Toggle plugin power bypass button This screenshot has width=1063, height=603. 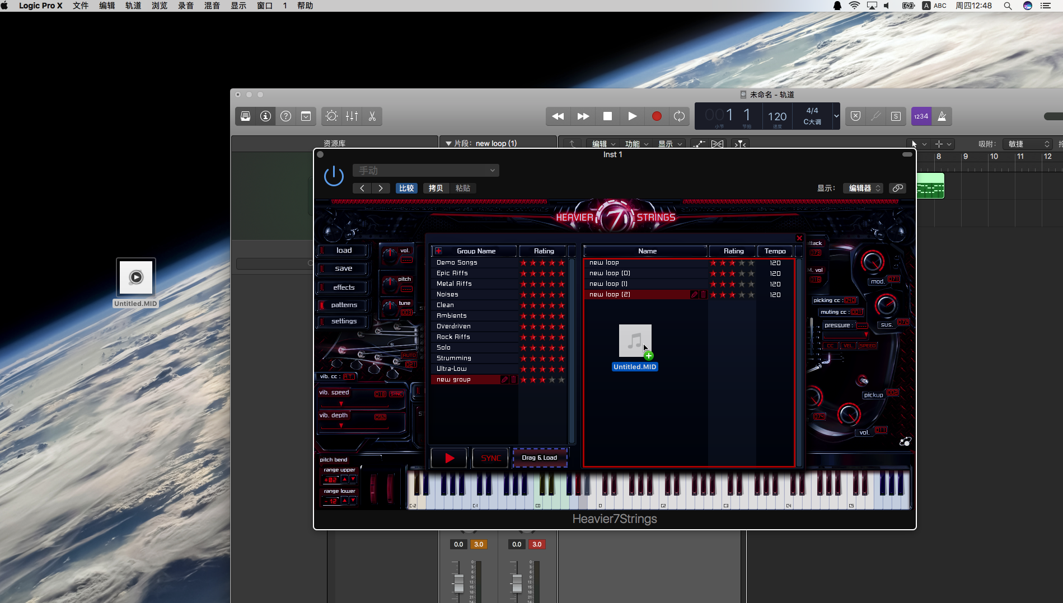tap(334, 176)
